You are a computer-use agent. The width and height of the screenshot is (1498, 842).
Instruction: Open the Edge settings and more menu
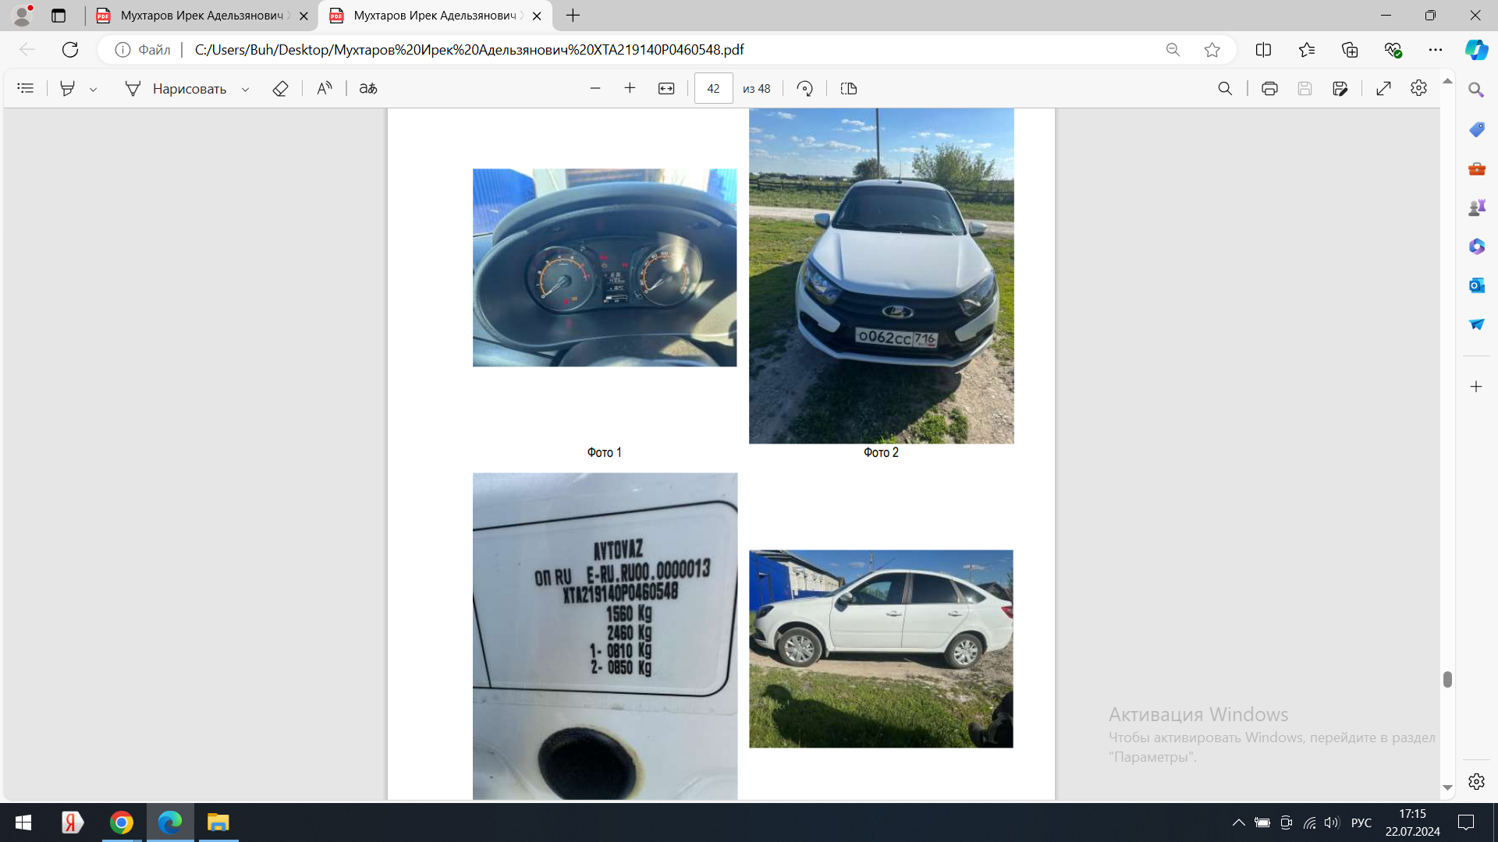click(1436, 50)
